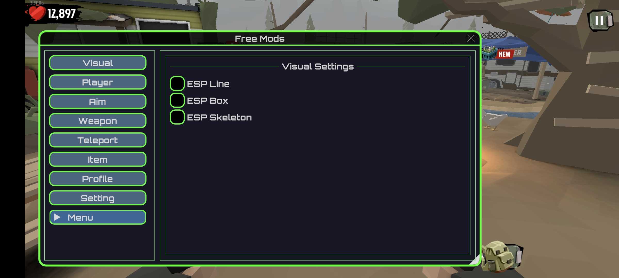Click the Free Mods title bar

259,39
